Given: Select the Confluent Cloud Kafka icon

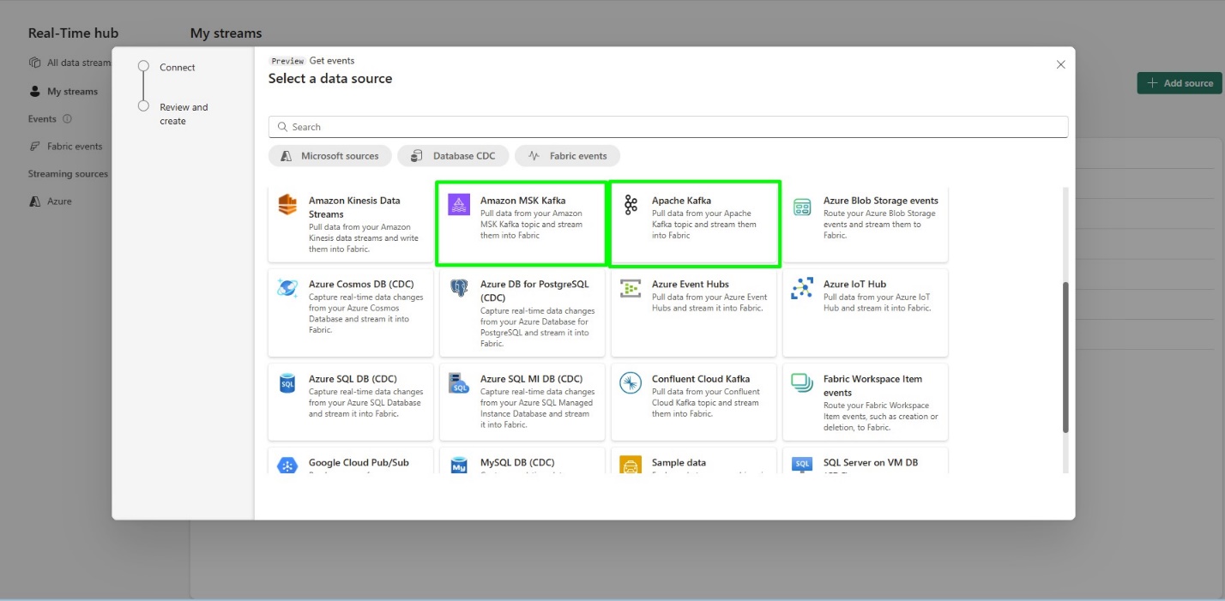Looking at the screenshot, I should coord(631,382).
